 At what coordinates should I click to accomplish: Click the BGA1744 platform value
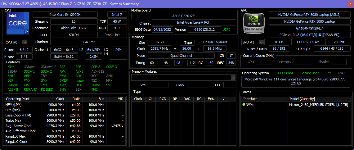88,42
